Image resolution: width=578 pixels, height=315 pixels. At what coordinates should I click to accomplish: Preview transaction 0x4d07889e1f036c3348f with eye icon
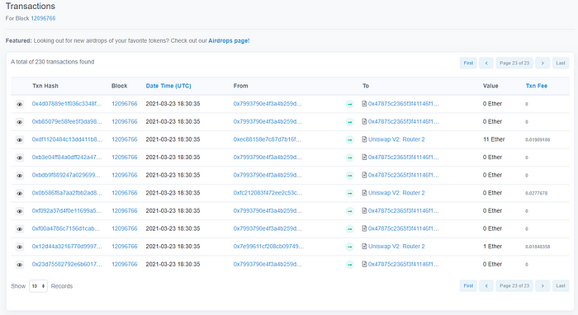pos(20,104)
